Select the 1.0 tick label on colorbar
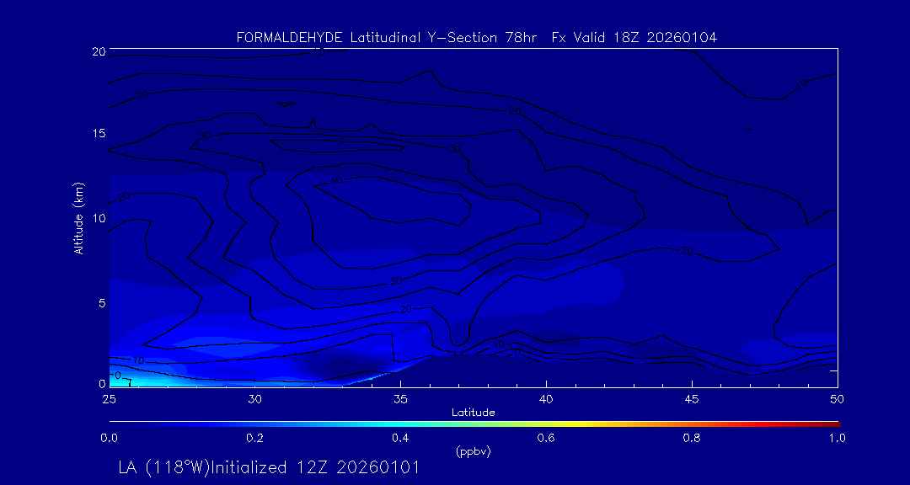Screen dimensions: 910x485 [x=838, y=438]
